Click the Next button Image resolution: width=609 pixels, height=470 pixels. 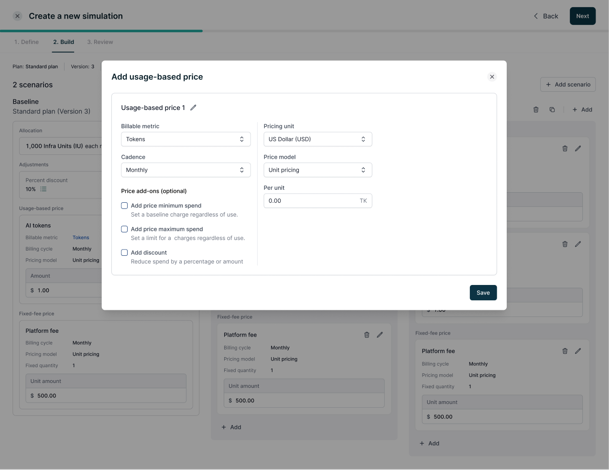point(583,16)
